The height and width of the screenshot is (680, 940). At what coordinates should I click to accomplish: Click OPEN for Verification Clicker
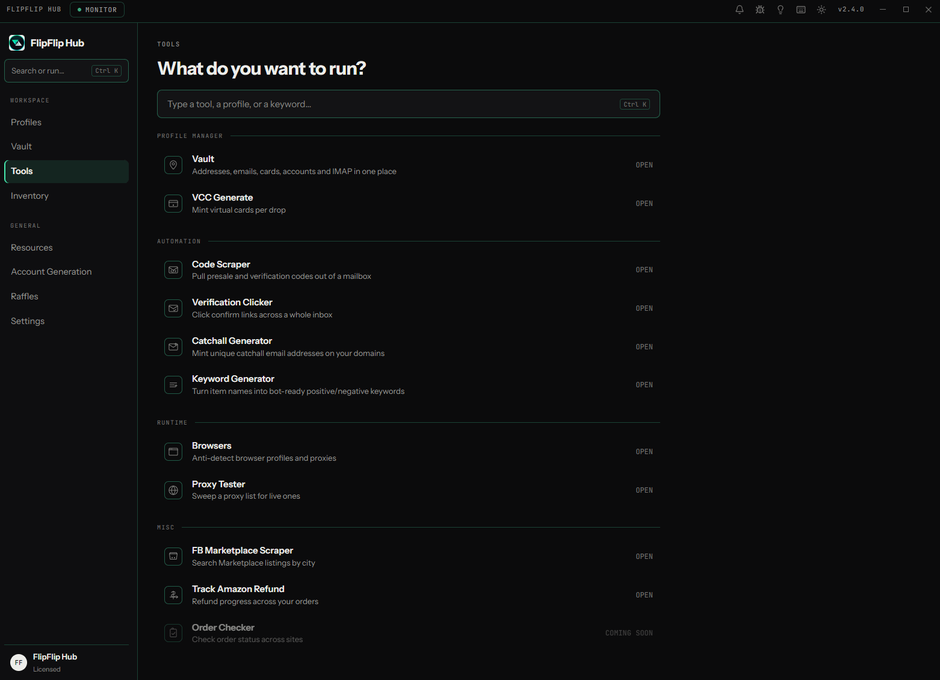pyautogui.click(x=644, y=308)
